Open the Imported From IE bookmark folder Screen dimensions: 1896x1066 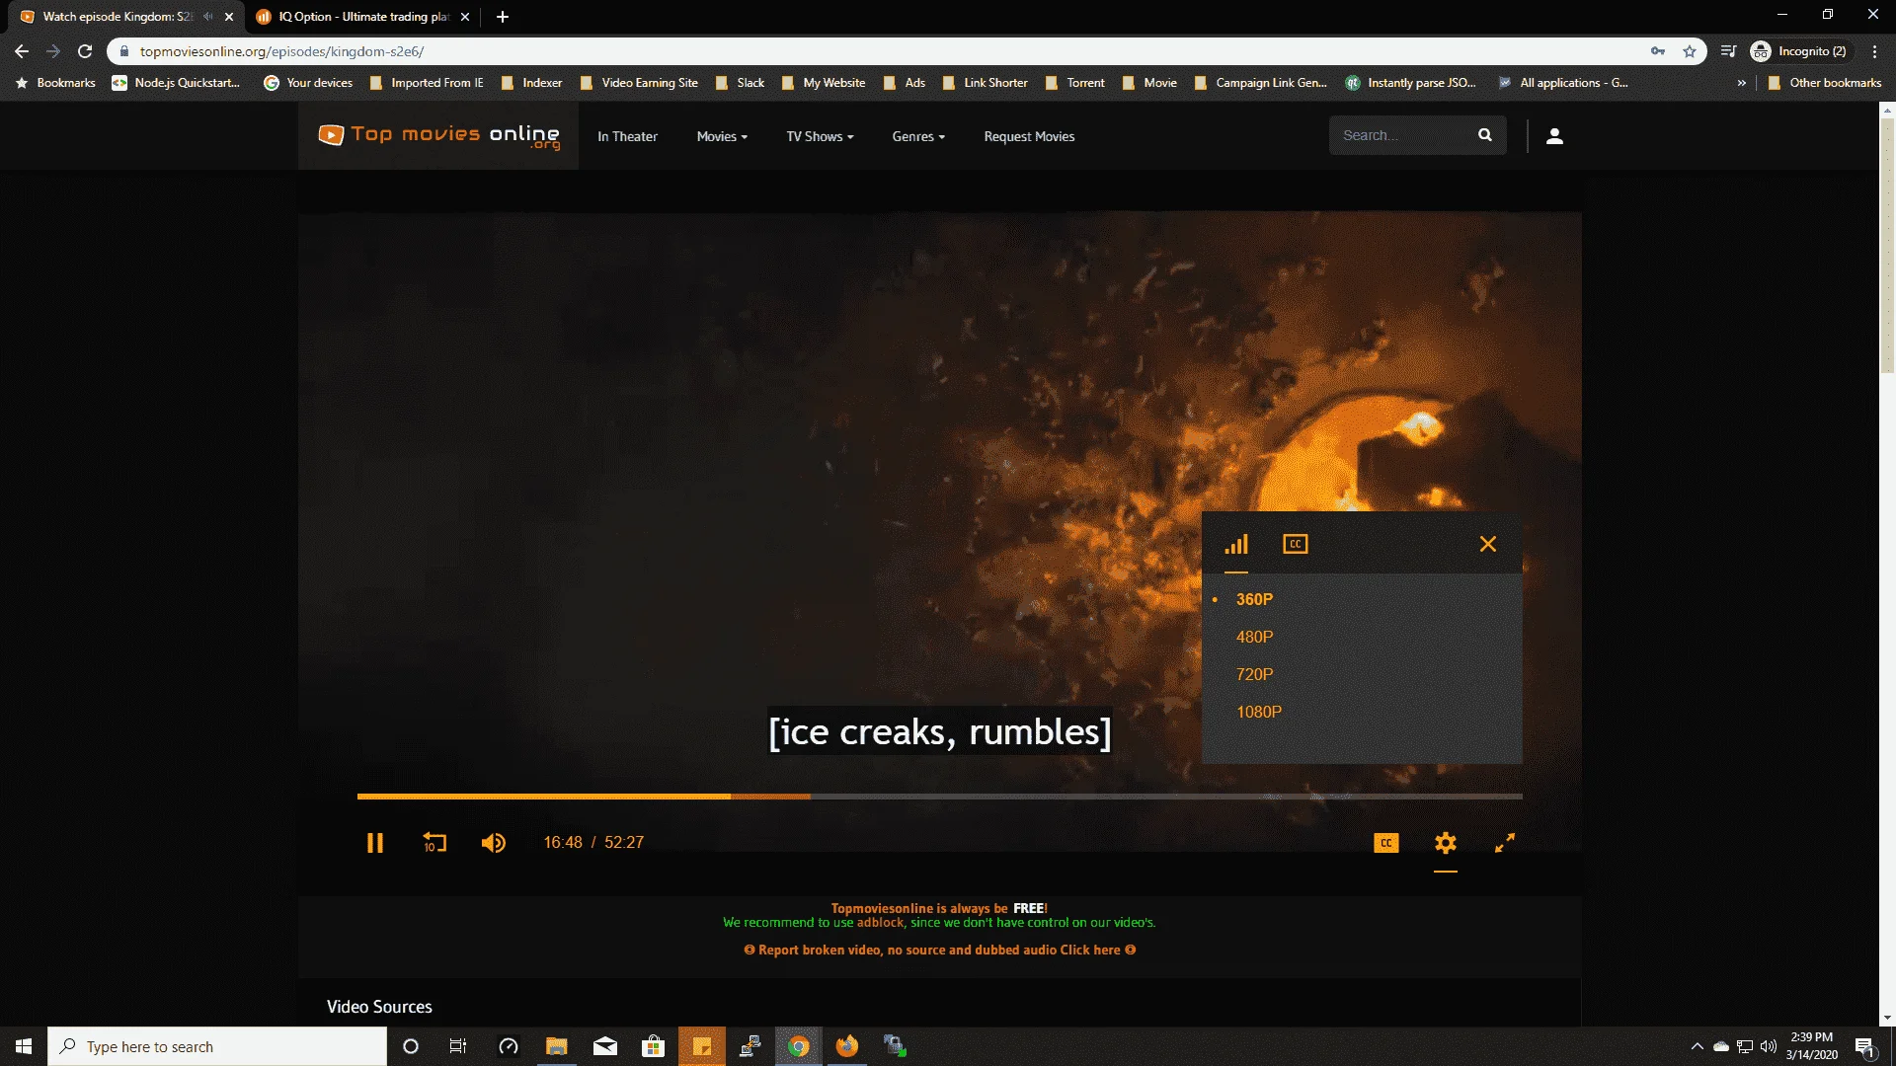pos(427,83)
